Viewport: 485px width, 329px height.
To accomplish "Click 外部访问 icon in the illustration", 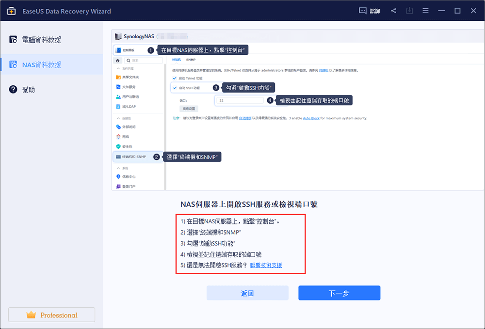I will [x=118, y=127].
